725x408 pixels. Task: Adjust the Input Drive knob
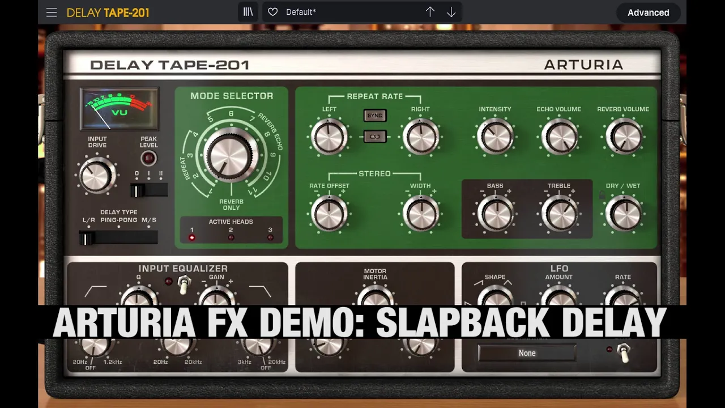click(97, 175)
